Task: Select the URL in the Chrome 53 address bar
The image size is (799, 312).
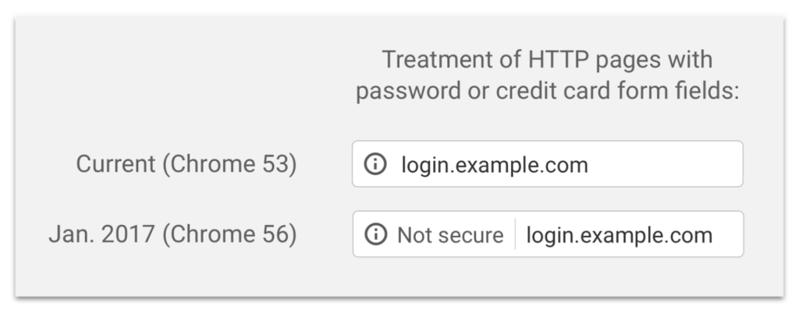Action: pyautogui.click(x=494, y=164)
